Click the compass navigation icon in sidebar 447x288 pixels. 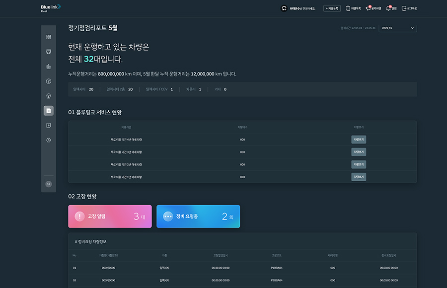pyautogui.click(x=48, y=81)
